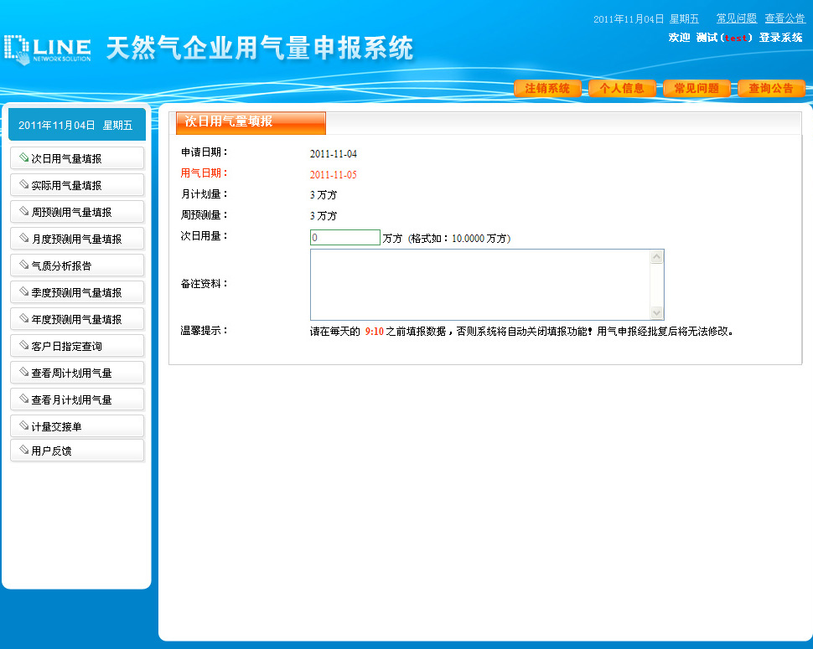813x649 pixels.
Task: Click pencil icon beside 实际用气量填报
Action: click(23, 185)
